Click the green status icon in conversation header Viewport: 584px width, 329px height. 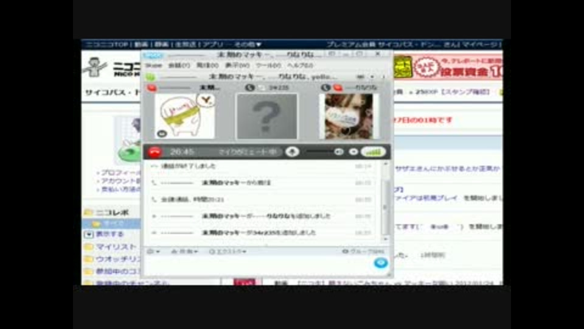[150, 77]
